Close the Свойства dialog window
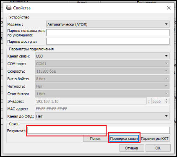The height and width of the screenshot is (157, 177). [169, 8]
